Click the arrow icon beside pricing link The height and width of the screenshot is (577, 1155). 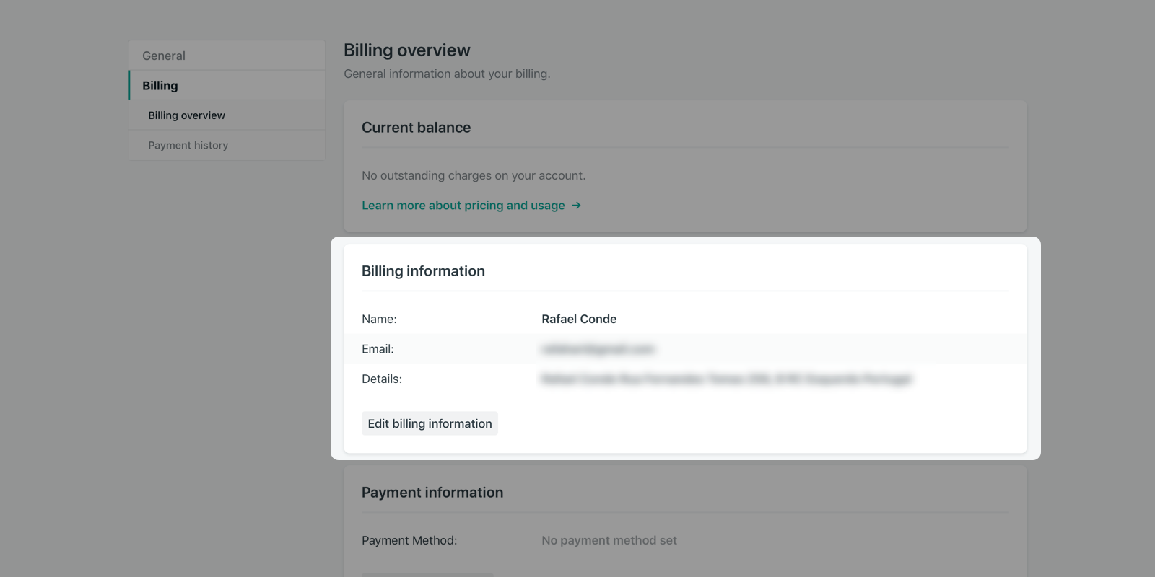[x=576, y=206]
